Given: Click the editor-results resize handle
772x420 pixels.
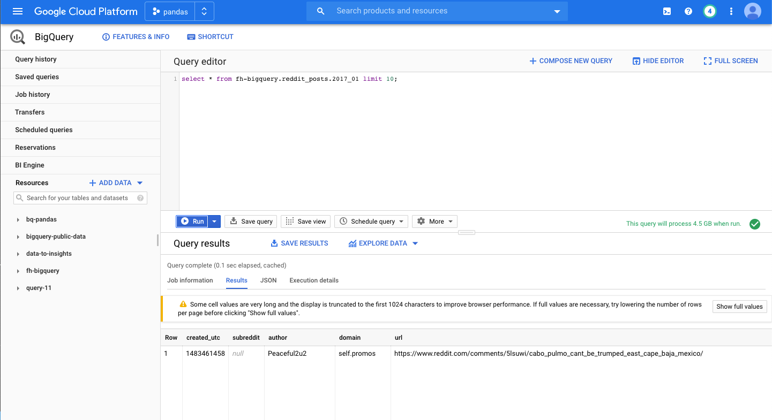Looking at the screenshot, I should (x=466, y=232).
